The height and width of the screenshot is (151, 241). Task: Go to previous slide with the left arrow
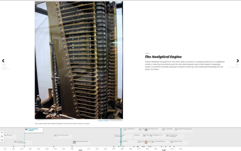click(3, 61)
